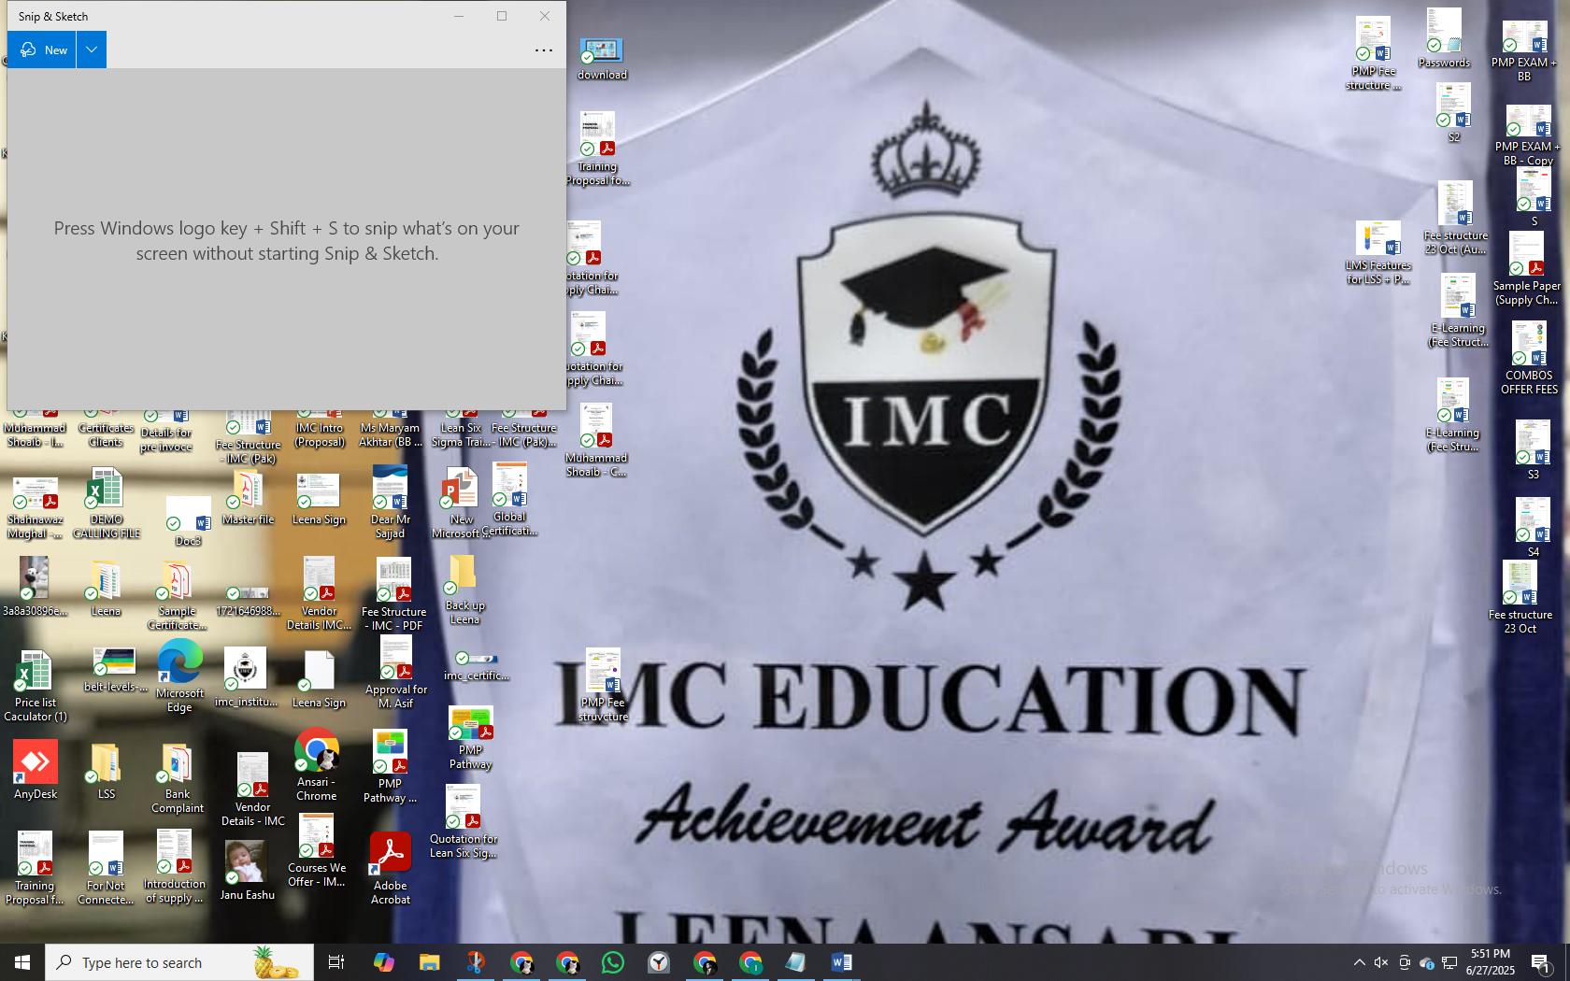
Task: Open Task View from taskbar
Action: coord(336,962)
